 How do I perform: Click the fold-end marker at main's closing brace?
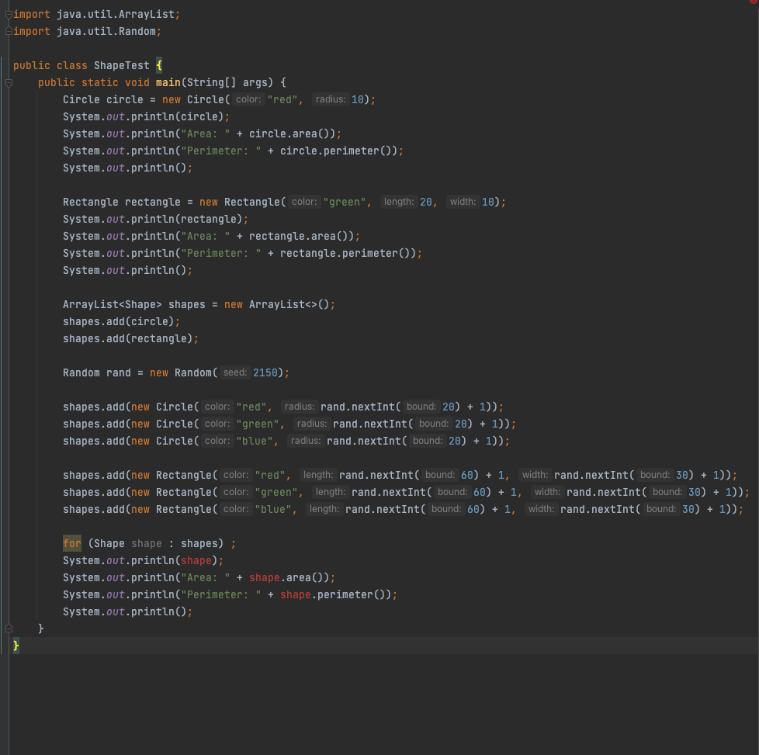coord(9,629)
